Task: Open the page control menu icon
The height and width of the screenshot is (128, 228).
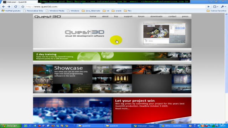Action: pyautogui.click(x=216, y=6)
